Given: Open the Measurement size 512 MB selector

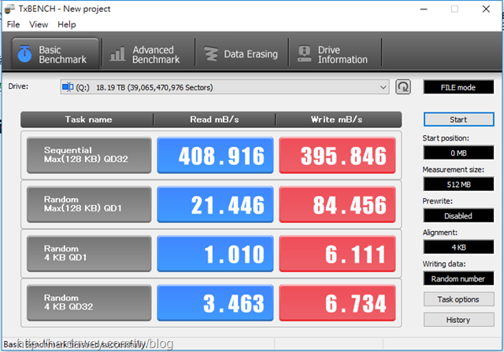Looking at the screenshot, I should [x=458, y=185].
